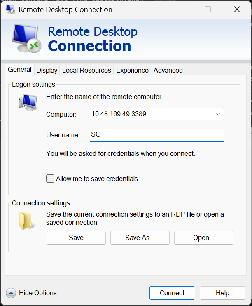Click the 'Enter the name of the remote computer' text
The image size is (252, 306).
pyautogui.click(x=105, y=97)
